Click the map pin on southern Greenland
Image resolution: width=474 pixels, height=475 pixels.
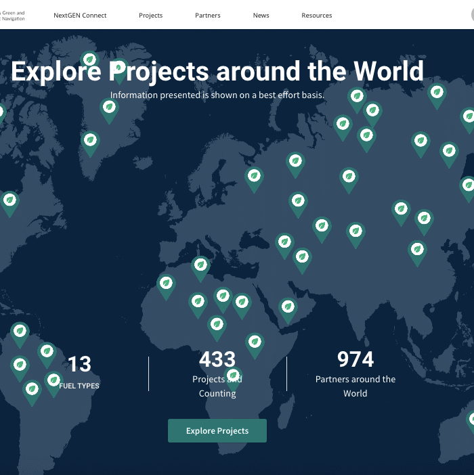click(x=90, y=141)
